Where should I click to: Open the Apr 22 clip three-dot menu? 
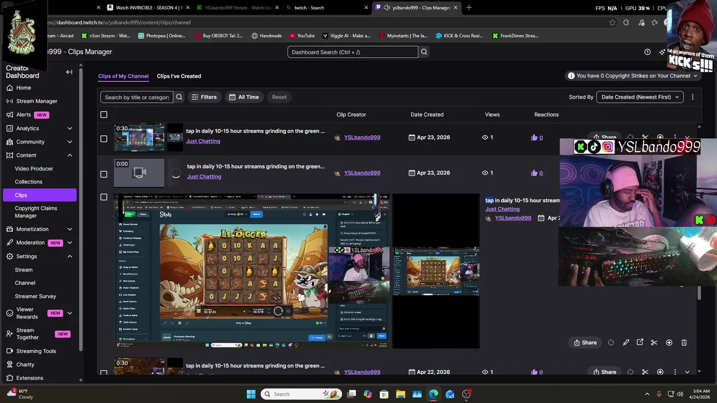point(675,372)
